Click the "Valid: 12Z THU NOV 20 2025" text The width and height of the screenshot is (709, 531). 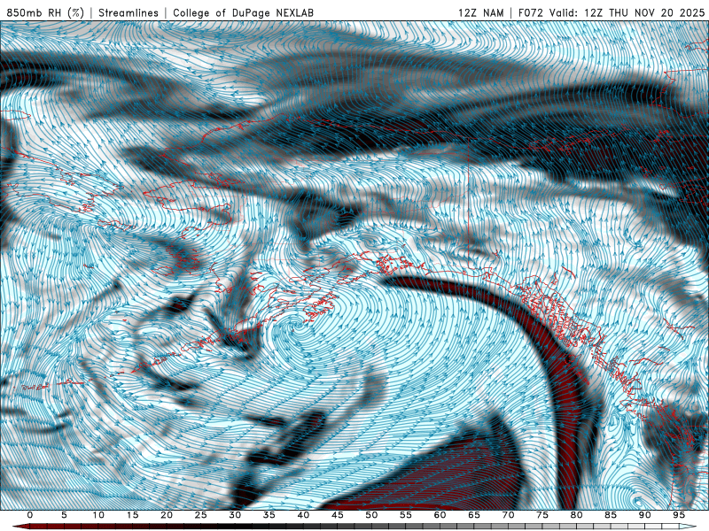[x=627, y=12]
